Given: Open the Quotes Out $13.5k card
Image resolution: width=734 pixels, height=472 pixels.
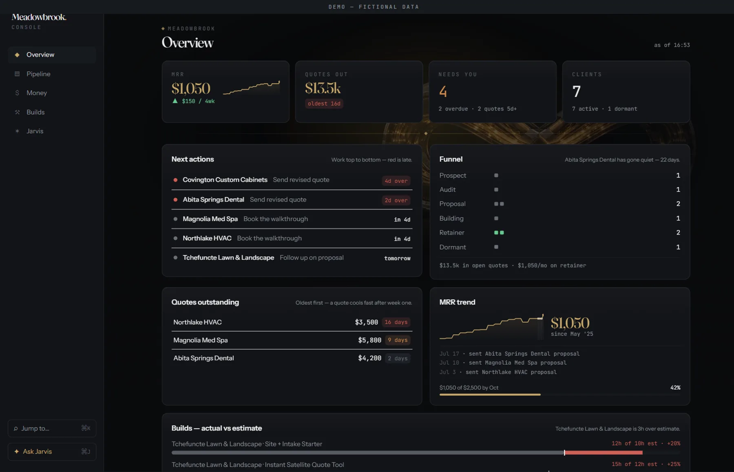Looking at the screenshot, I should coord(359,92).
